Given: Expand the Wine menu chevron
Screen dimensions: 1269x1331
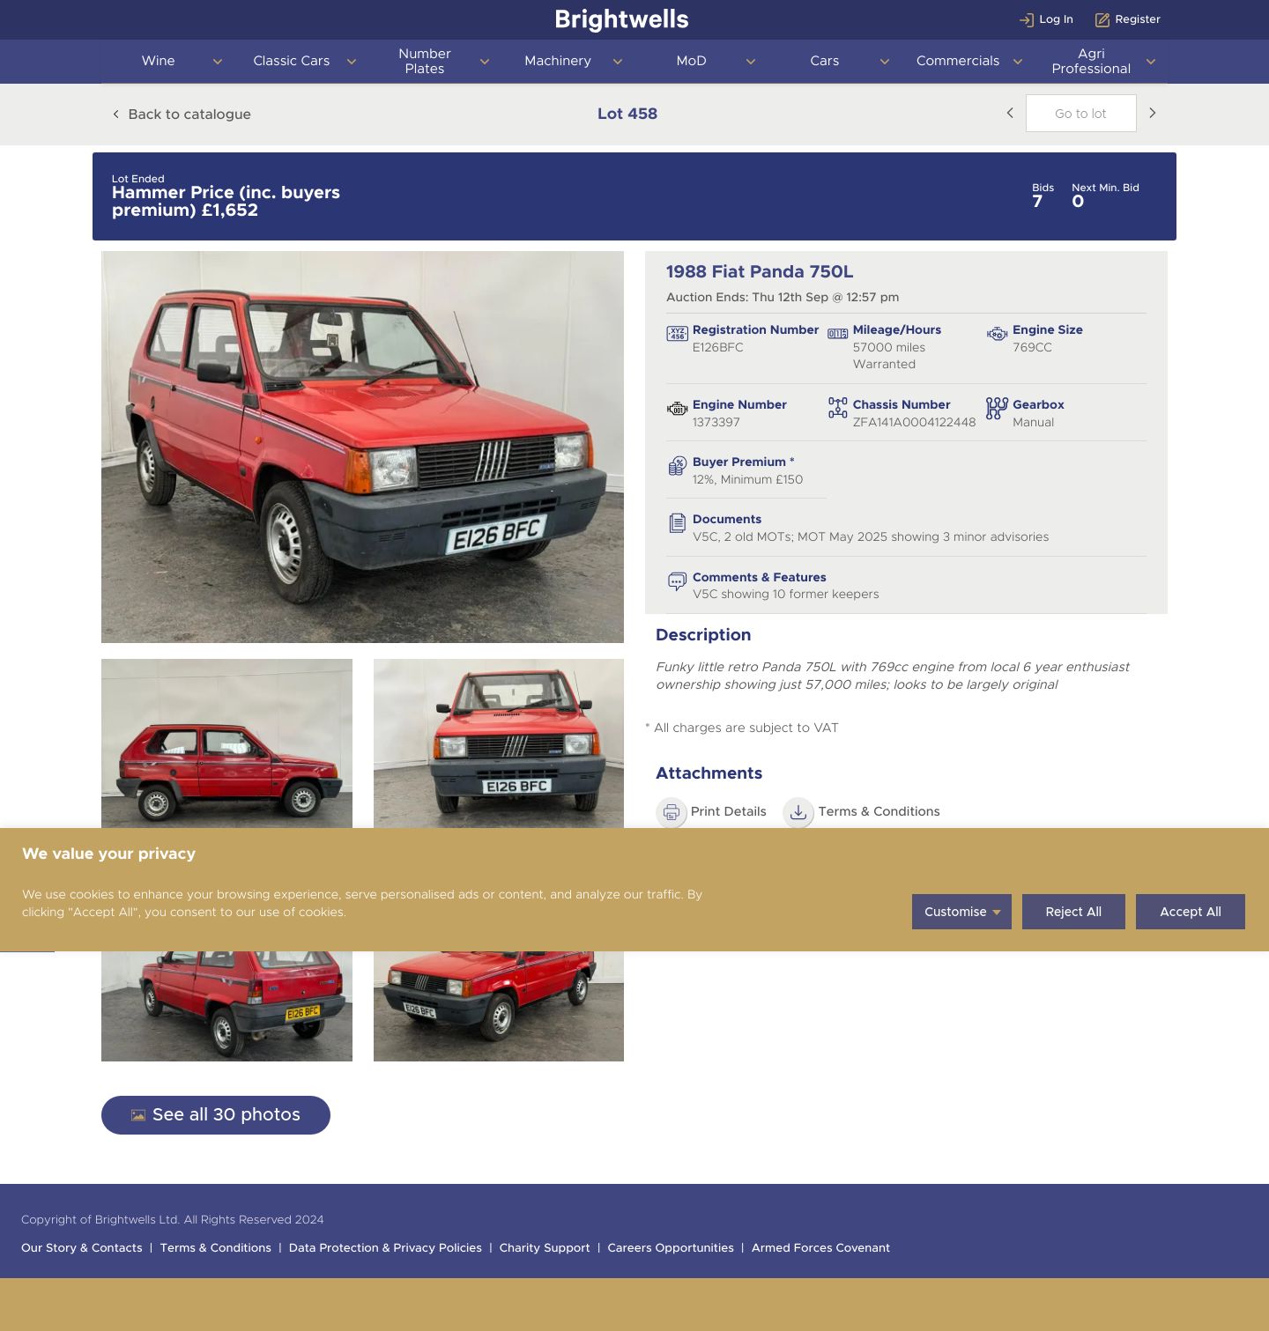Looking at the screenshot, I should [218, 62].
